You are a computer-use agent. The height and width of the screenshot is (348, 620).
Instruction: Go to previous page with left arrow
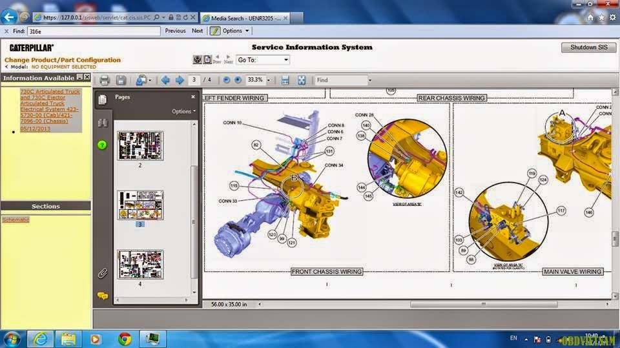click(x=165, y=80)
